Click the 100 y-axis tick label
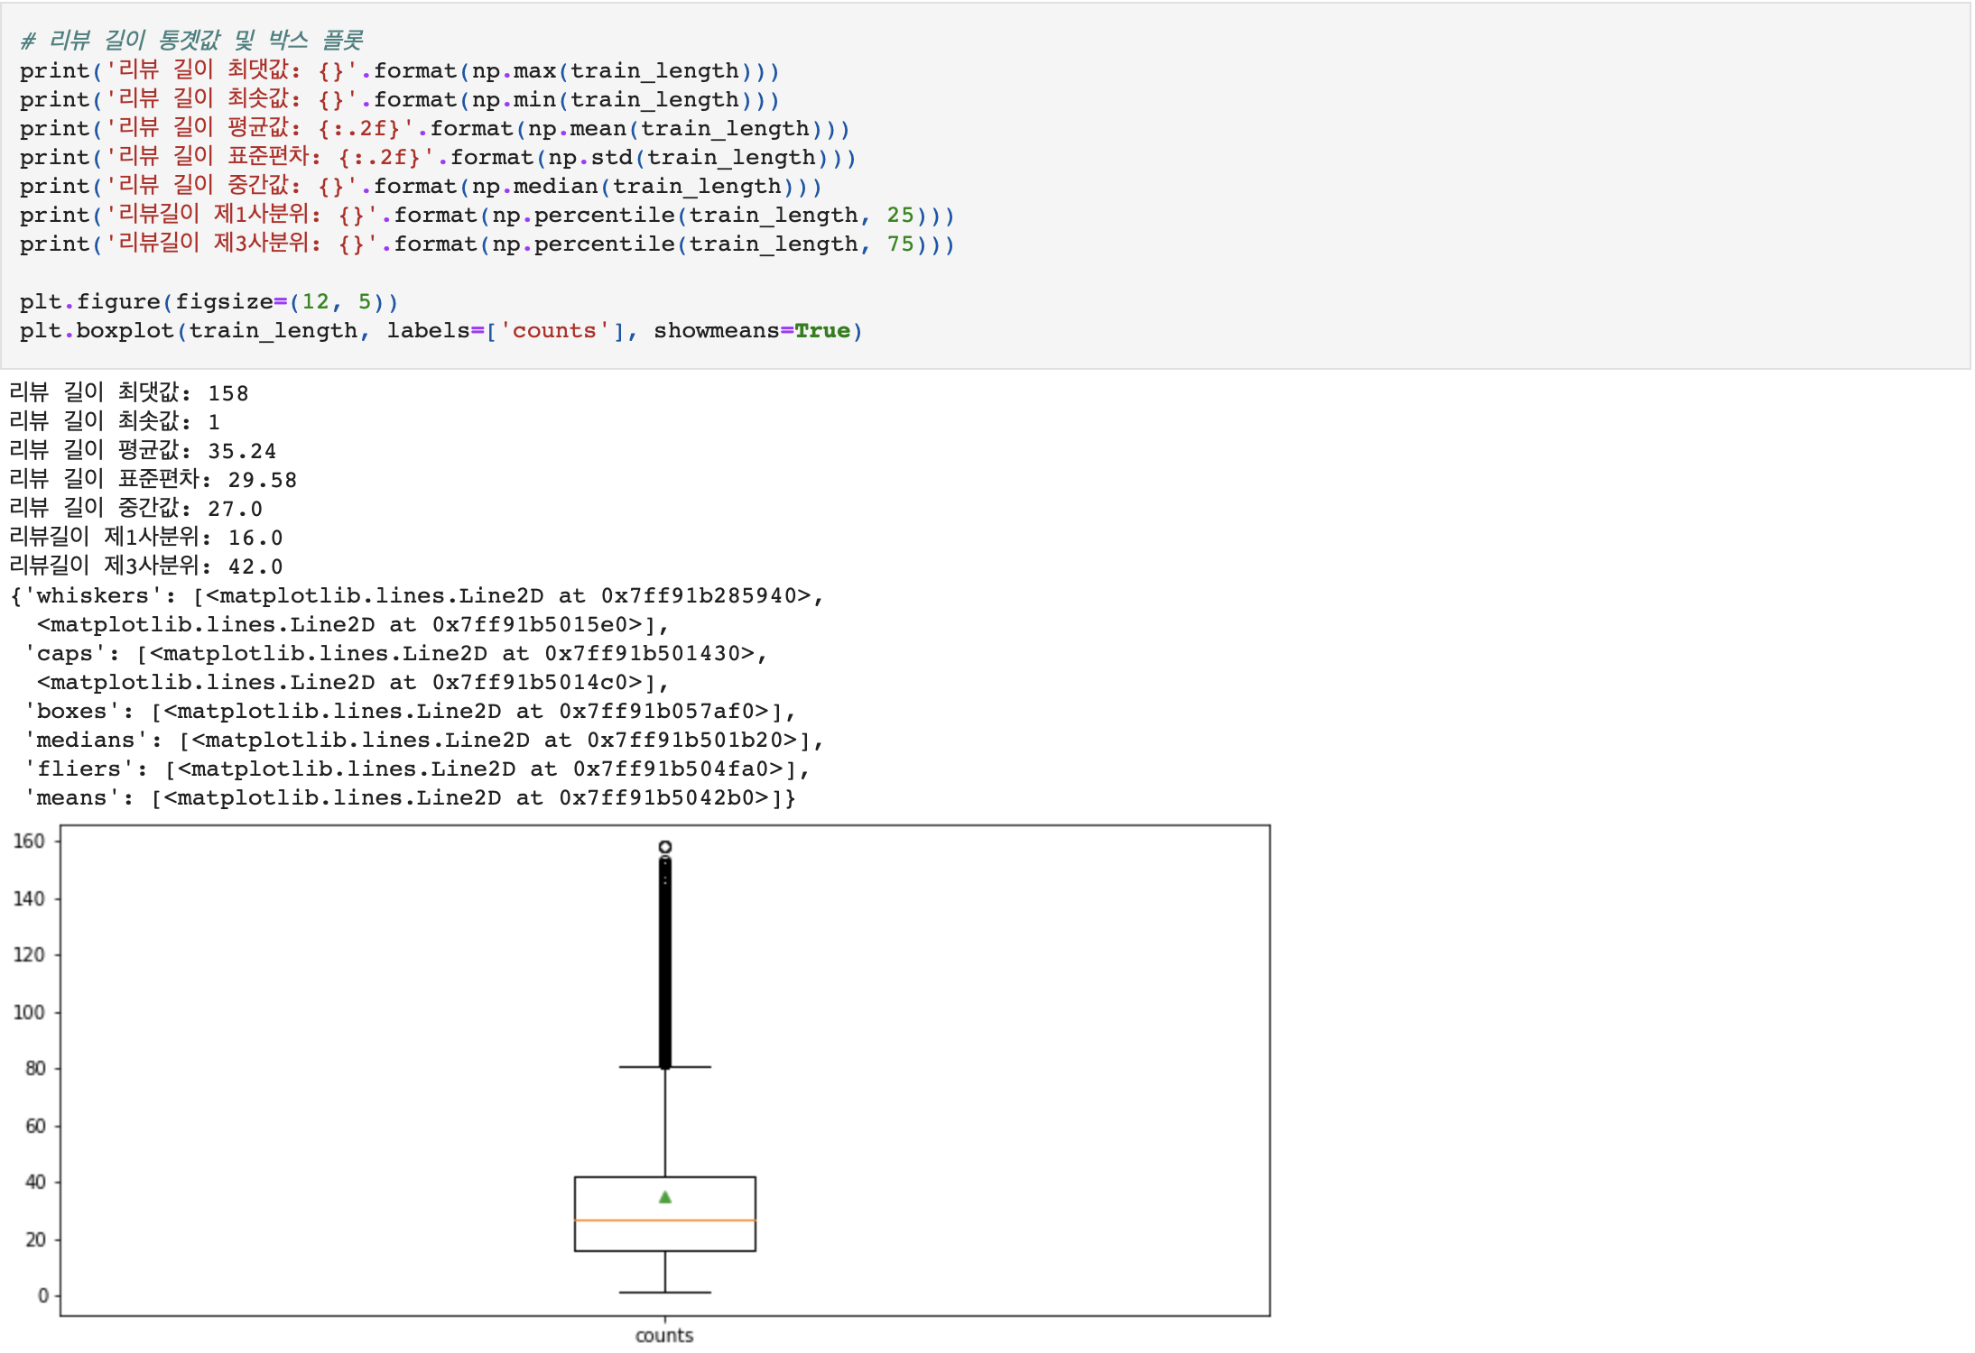The image size is (1975, 1353). point(29,1012)
